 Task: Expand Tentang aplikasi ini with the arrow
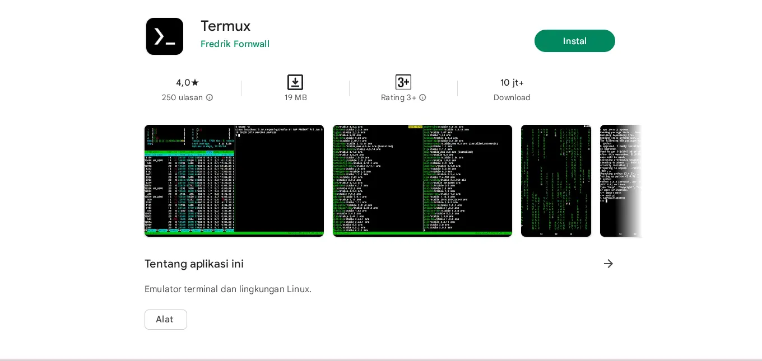[608, 264]
